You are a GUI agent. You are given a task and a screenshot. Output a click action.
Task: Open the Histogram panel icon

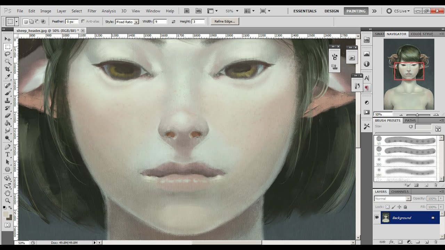(x=366, y=54)
